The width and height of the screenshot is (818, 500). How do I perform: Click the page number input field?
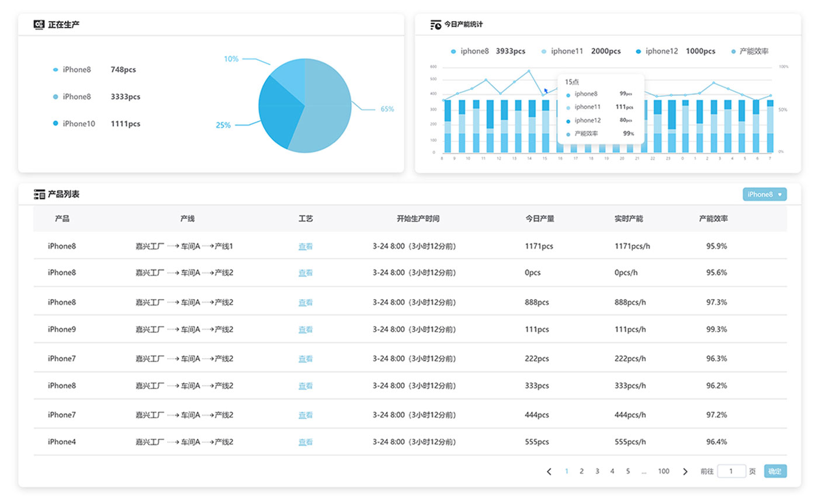click(731, 471)
